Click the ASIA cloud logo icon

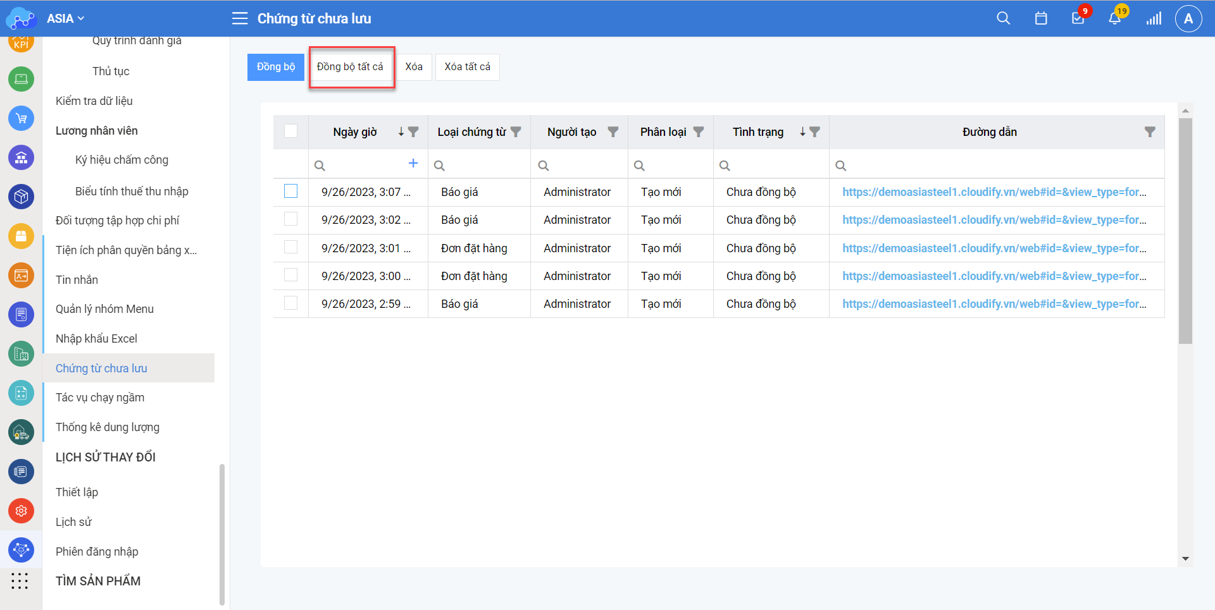pos(21,18)
